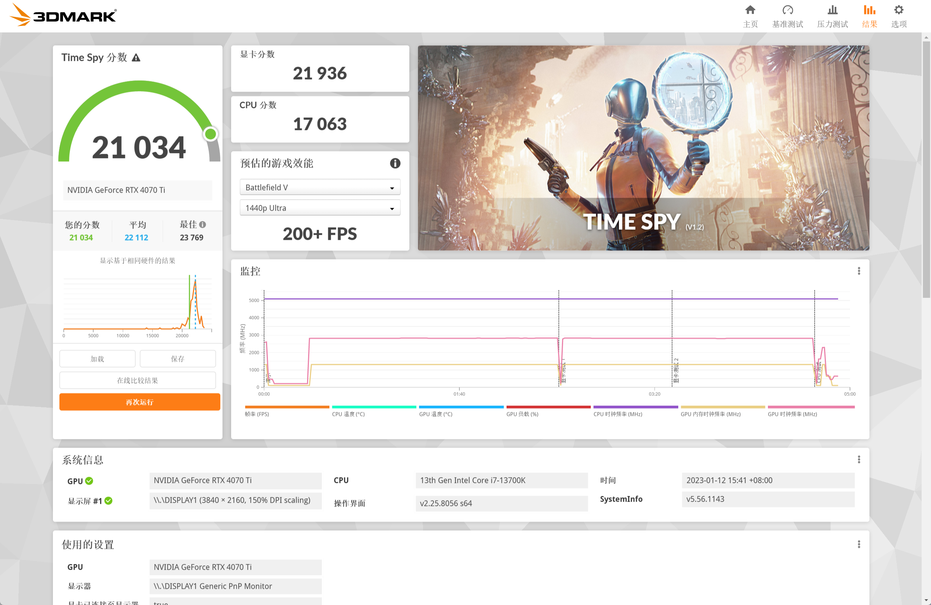Image resolution: width=931 pixels, height=605 pixels.
Task: Click the 13th Gen Intel Core i7-13700K field
Action: (x=502, y=480)
